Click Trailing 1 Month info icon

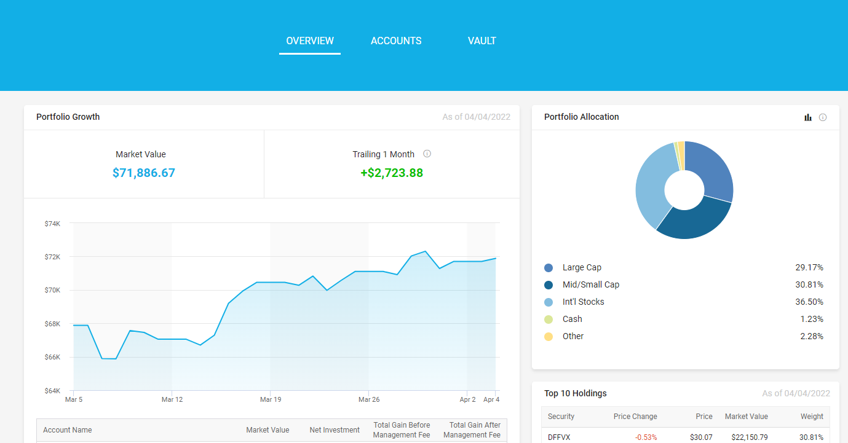427,154
